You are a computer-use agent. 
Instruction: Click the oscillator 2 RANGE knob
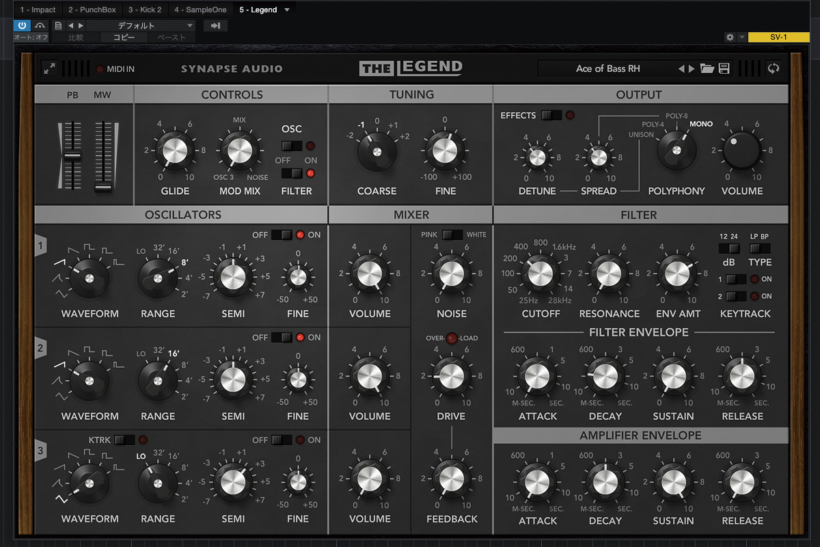(157, 380)
